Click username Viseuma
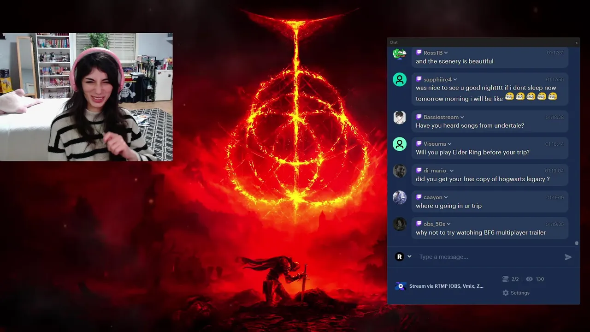Screen dimensions: 590x332 pos(435,144)
